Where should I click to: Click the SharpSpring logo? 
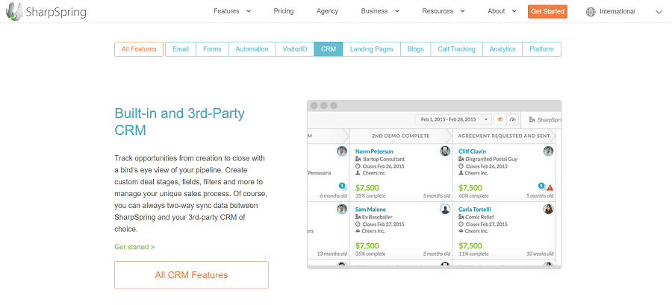tap(46, 11)
